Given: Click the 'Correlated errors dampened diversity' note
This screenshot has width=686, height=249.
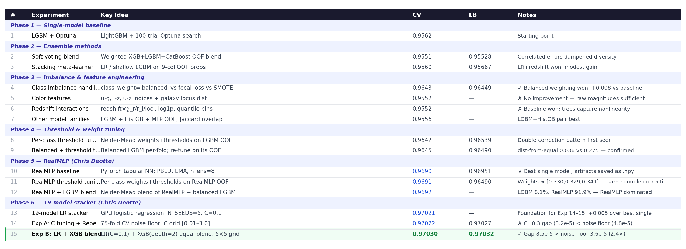Looking at the screenshot, I should 567,57.
